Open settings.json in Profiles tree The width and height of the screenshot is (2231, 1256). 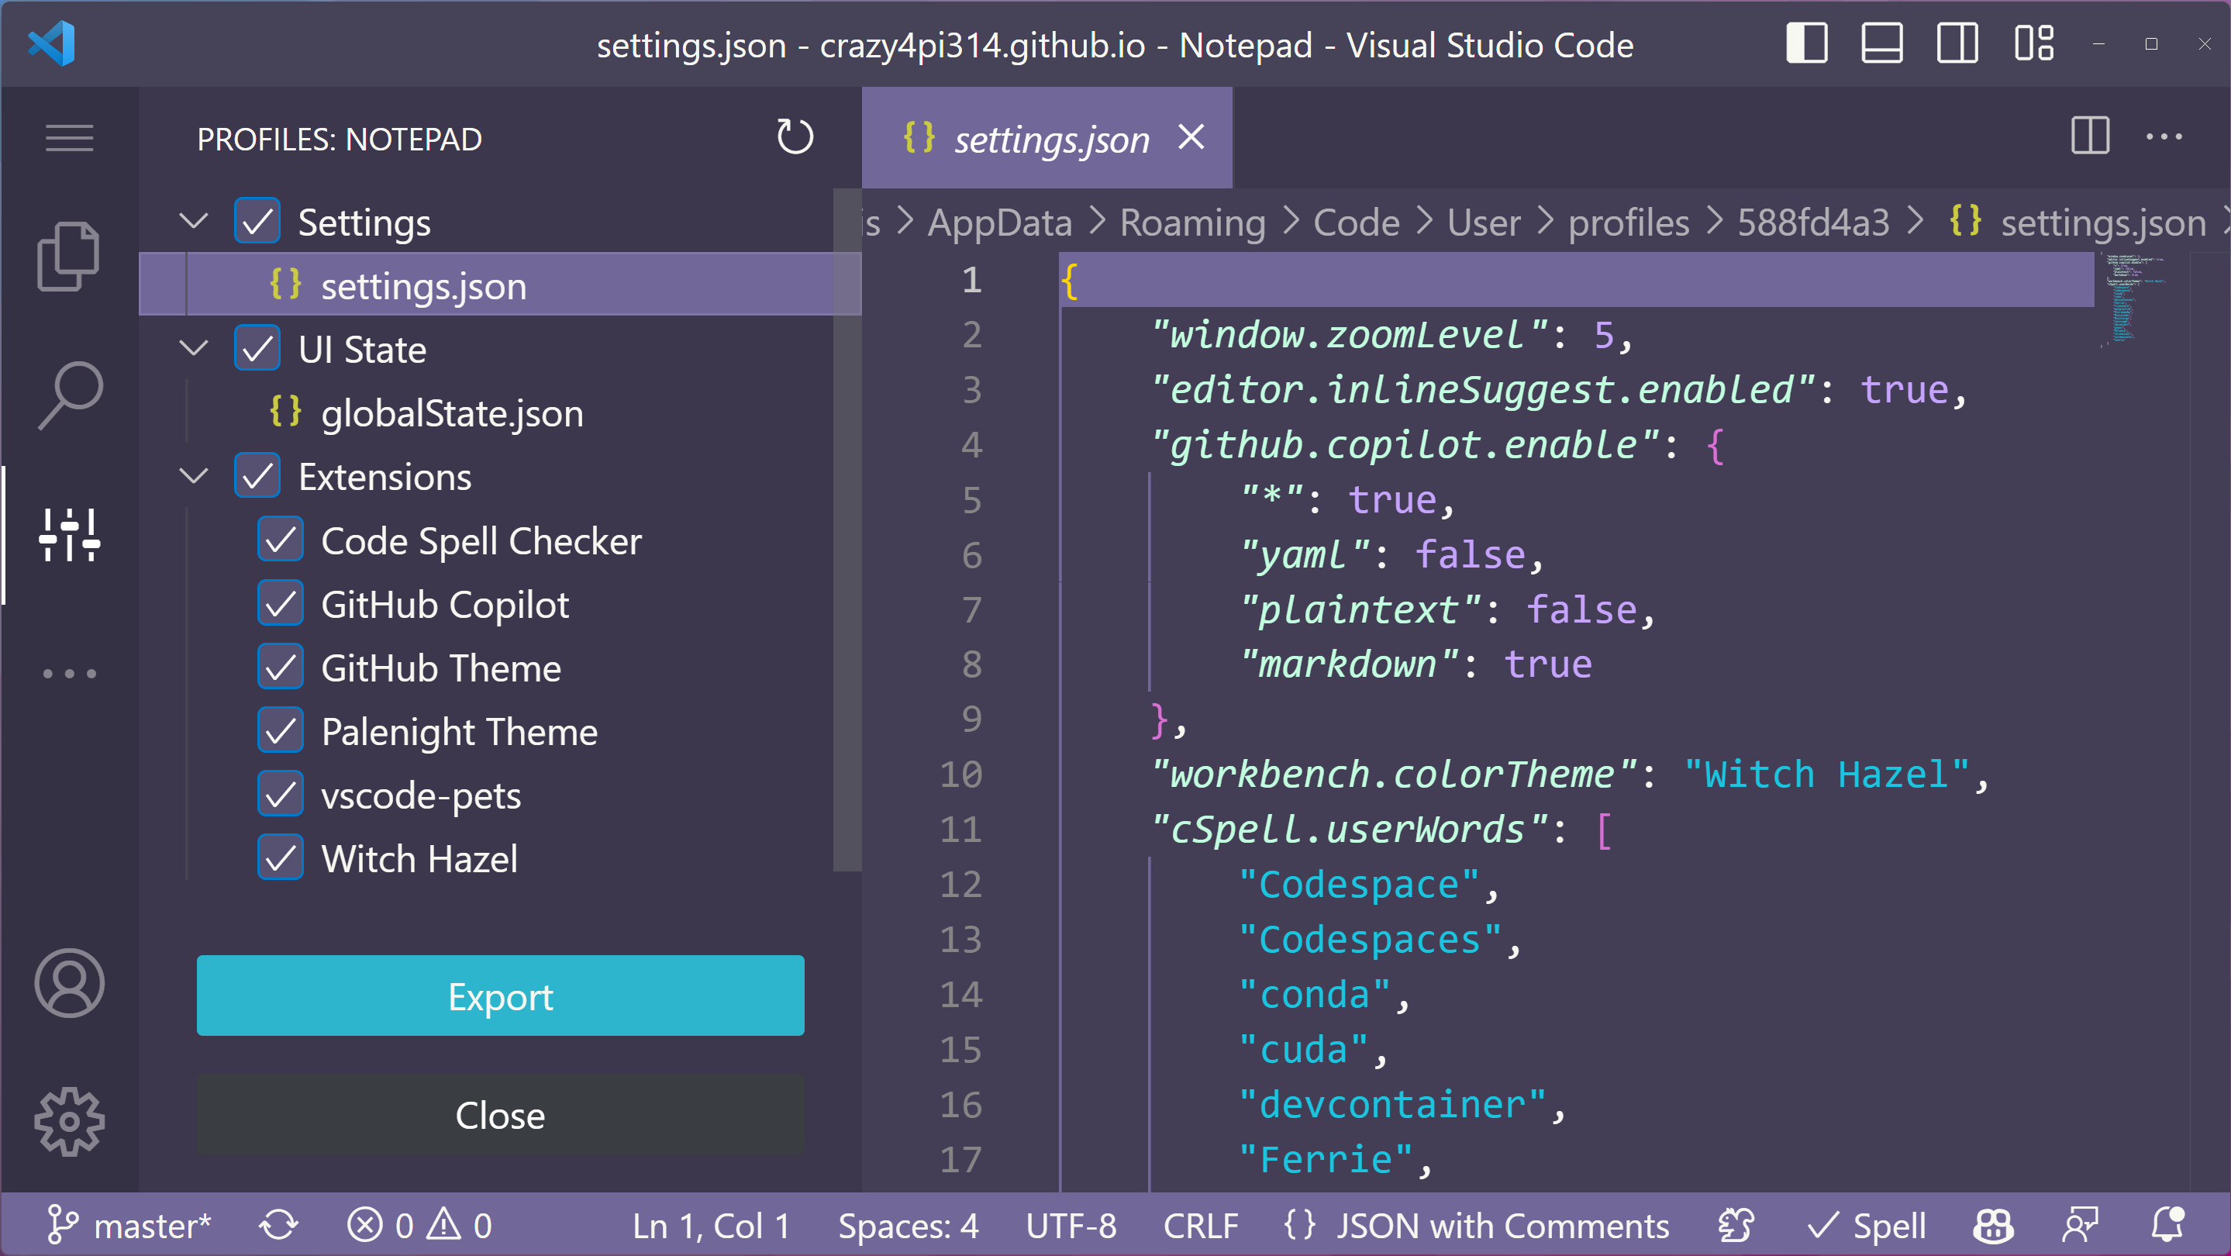tap(500, 285)
